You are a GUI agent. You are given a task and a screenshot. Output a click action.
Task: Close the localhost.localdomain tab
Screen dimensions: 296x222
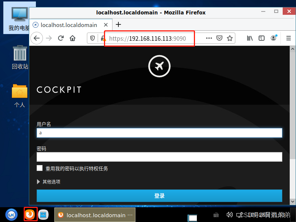106,25
